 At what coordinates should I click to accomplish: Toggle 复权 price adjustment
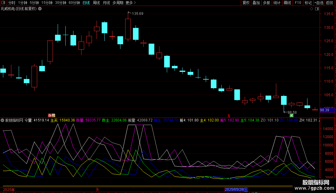click(x=246, y=3)
